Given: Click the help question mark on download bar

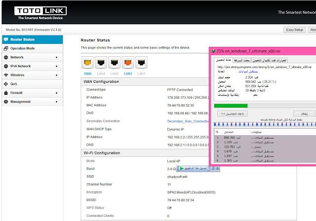Looking at the screenshot, I should coord(213,168).
